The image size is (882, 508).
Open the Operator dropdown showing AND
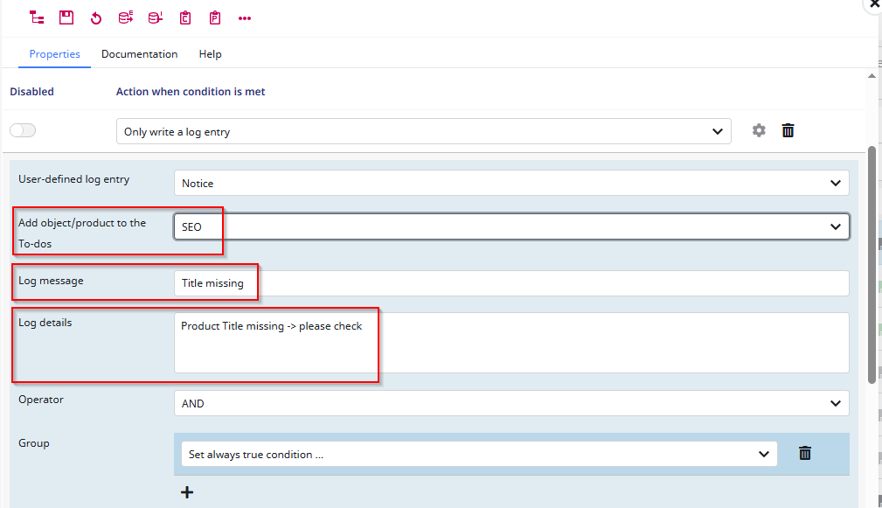pyautogui.click(x=511, y=403)
